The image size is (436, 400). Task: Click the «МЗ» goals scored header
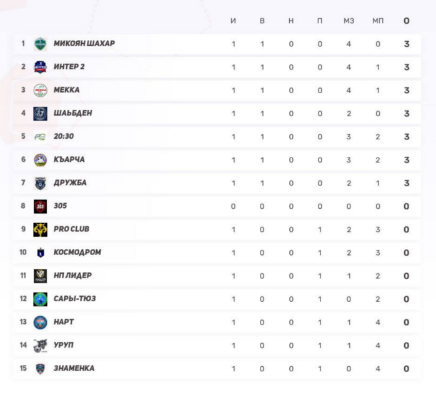coord(349,21)
